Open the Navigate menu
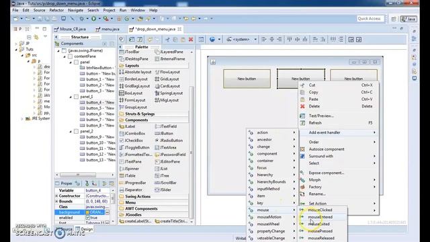The image size is (430, 242). pos(75,10)
